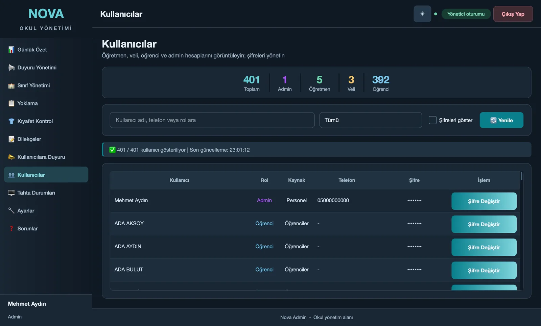Click the Yönetici oturumu session badge

[x=466, y=14]
